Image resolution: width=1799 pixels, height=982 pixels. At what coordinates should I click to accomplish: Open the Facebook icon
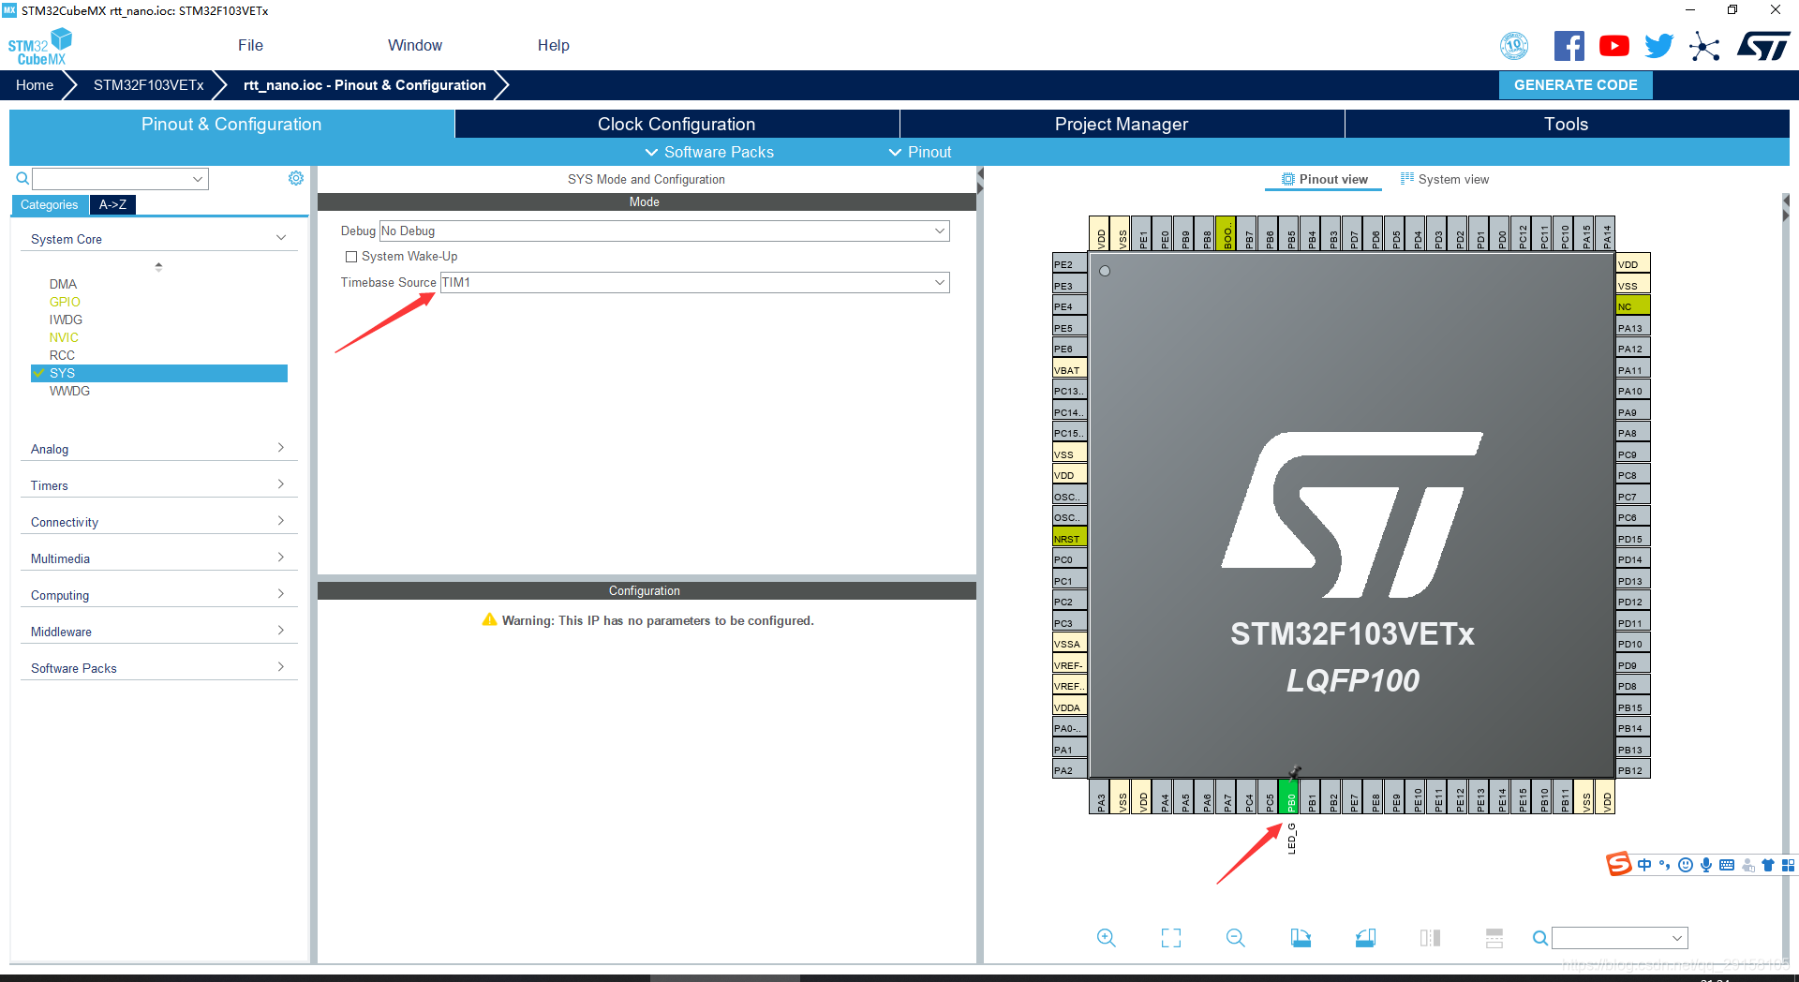tap(1569, 46)
